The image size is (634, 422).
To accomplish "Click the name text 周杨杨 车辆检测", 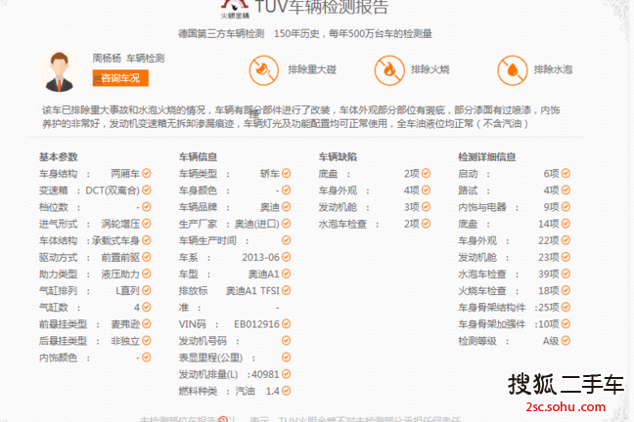I will pyautogui.click(x=128, y=59).
